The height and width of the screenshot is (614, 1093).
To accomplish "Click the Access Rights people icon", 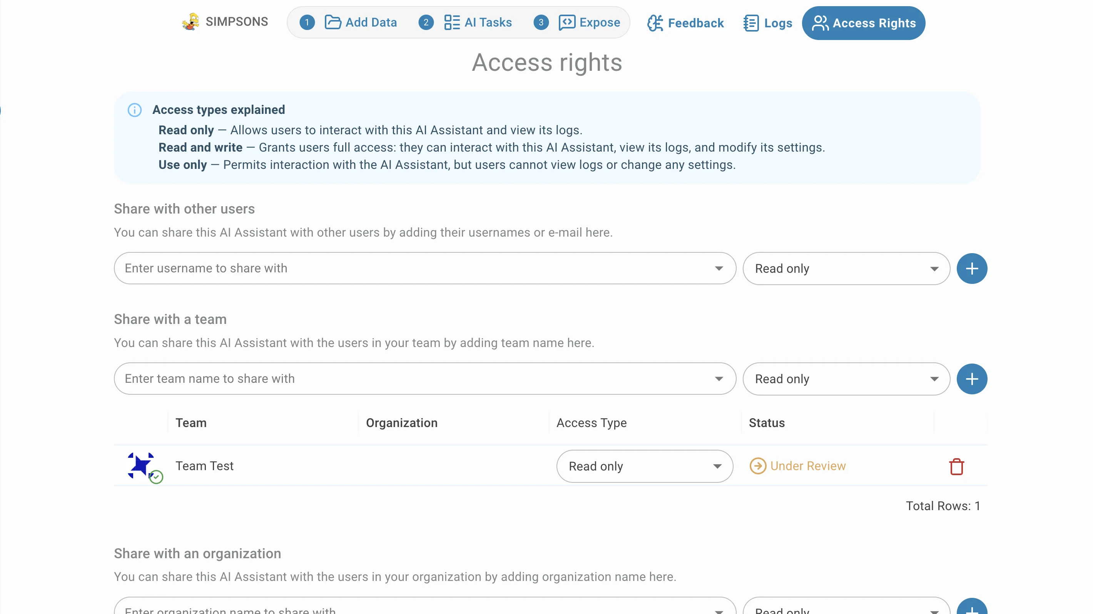I will (x=820, y=23).
